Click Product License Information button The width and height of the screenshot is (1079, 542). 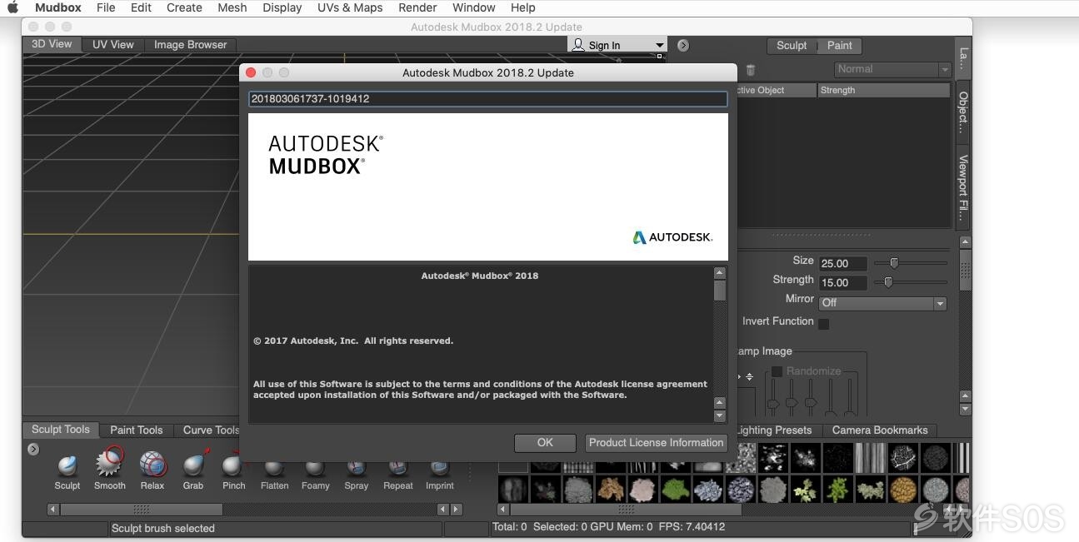[x=656, y=443]
